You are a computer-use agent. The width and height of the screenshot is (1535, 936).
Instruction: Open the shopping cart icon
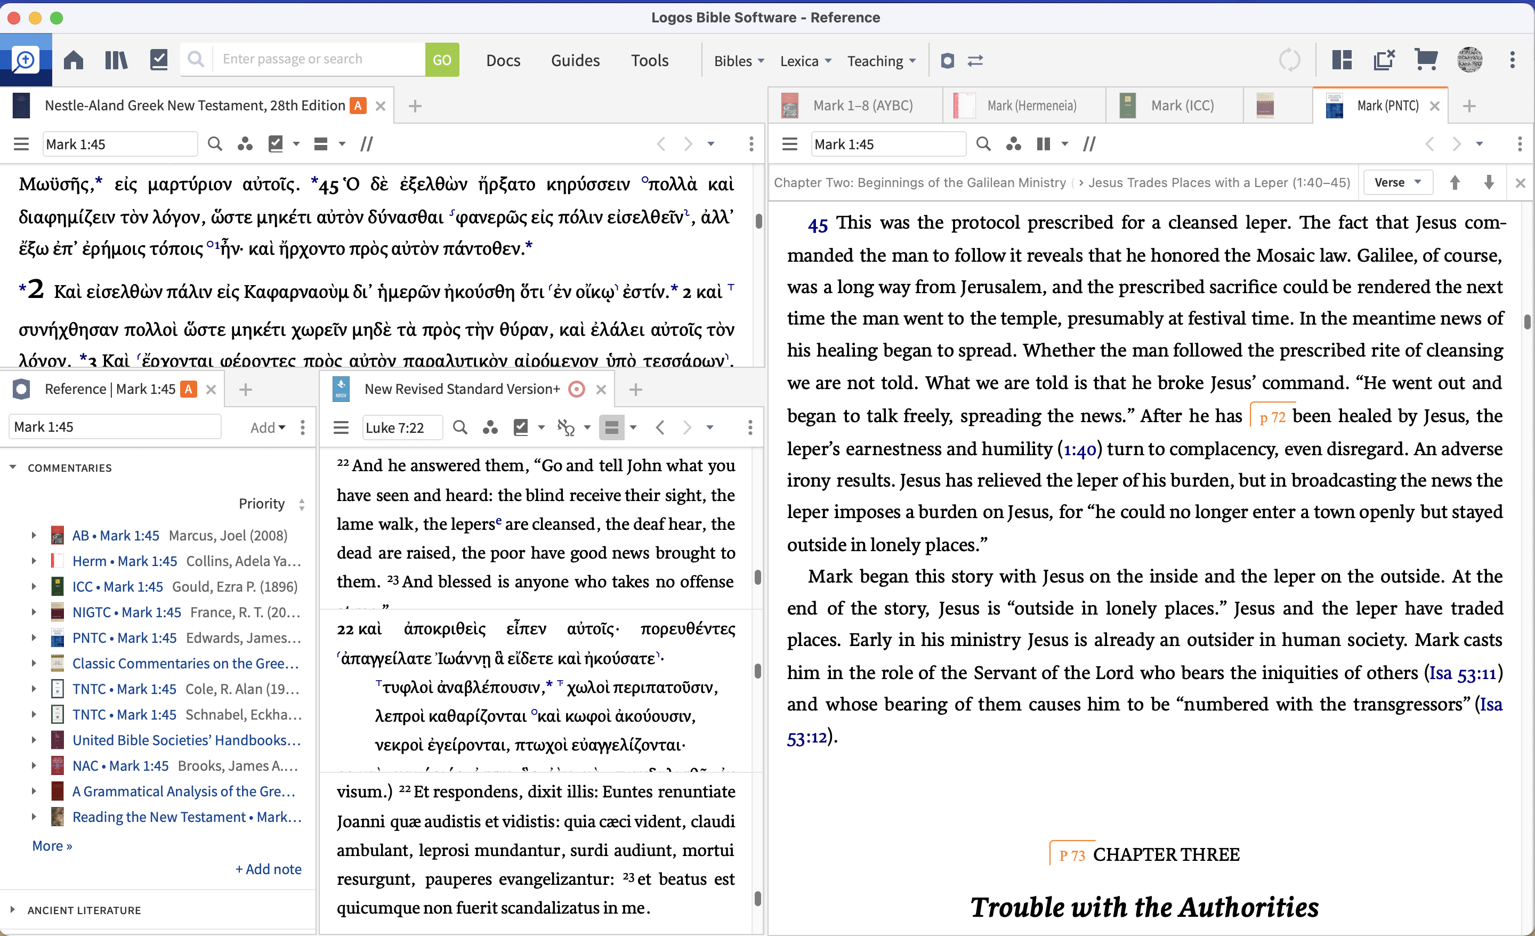tap(1426, 59)
